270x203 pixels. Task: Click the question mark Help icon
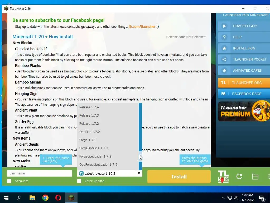click(x=224, y=37)
